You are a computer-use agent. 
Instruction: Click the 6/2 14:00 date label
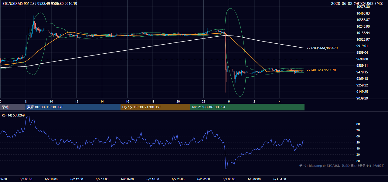point(102,179)
